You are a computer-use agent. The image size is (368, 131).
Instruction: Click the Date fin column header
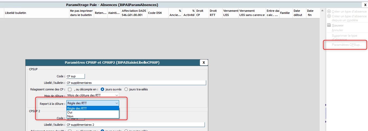pos(313,13)
